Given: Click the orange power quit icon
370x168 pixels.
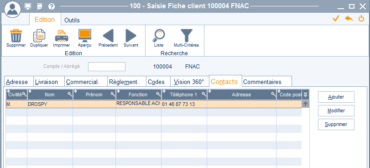Looking at the screenshot, I should 361,18.
